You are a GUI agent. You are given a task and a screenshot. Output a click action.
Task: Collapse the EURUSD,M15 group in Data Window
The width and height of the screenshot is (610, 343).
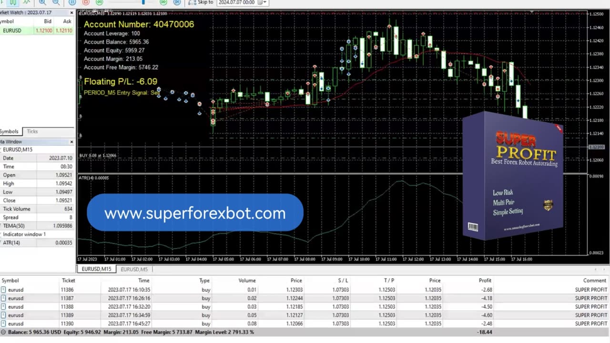pyautogui.click(x=1, y=150)
